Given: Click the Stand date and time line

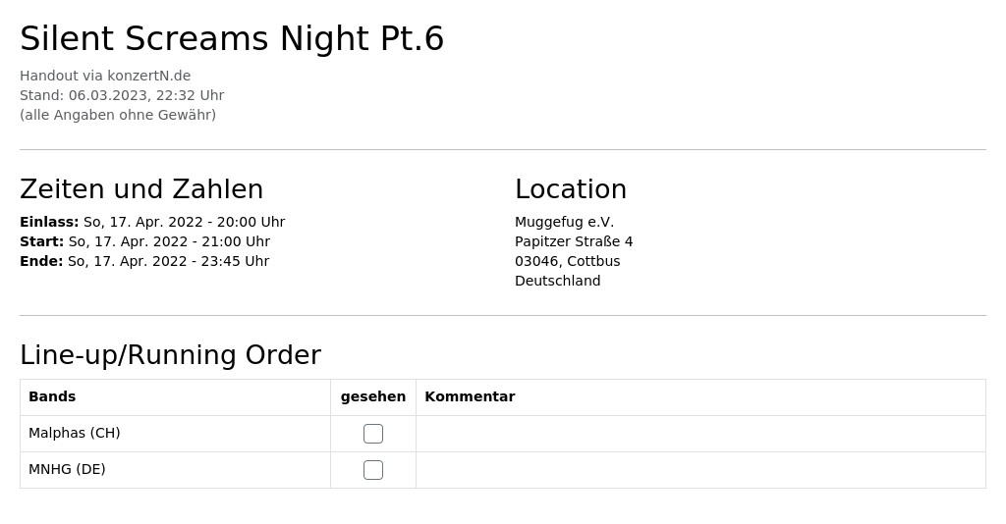Looking at the screenshot, I should 122,95.
